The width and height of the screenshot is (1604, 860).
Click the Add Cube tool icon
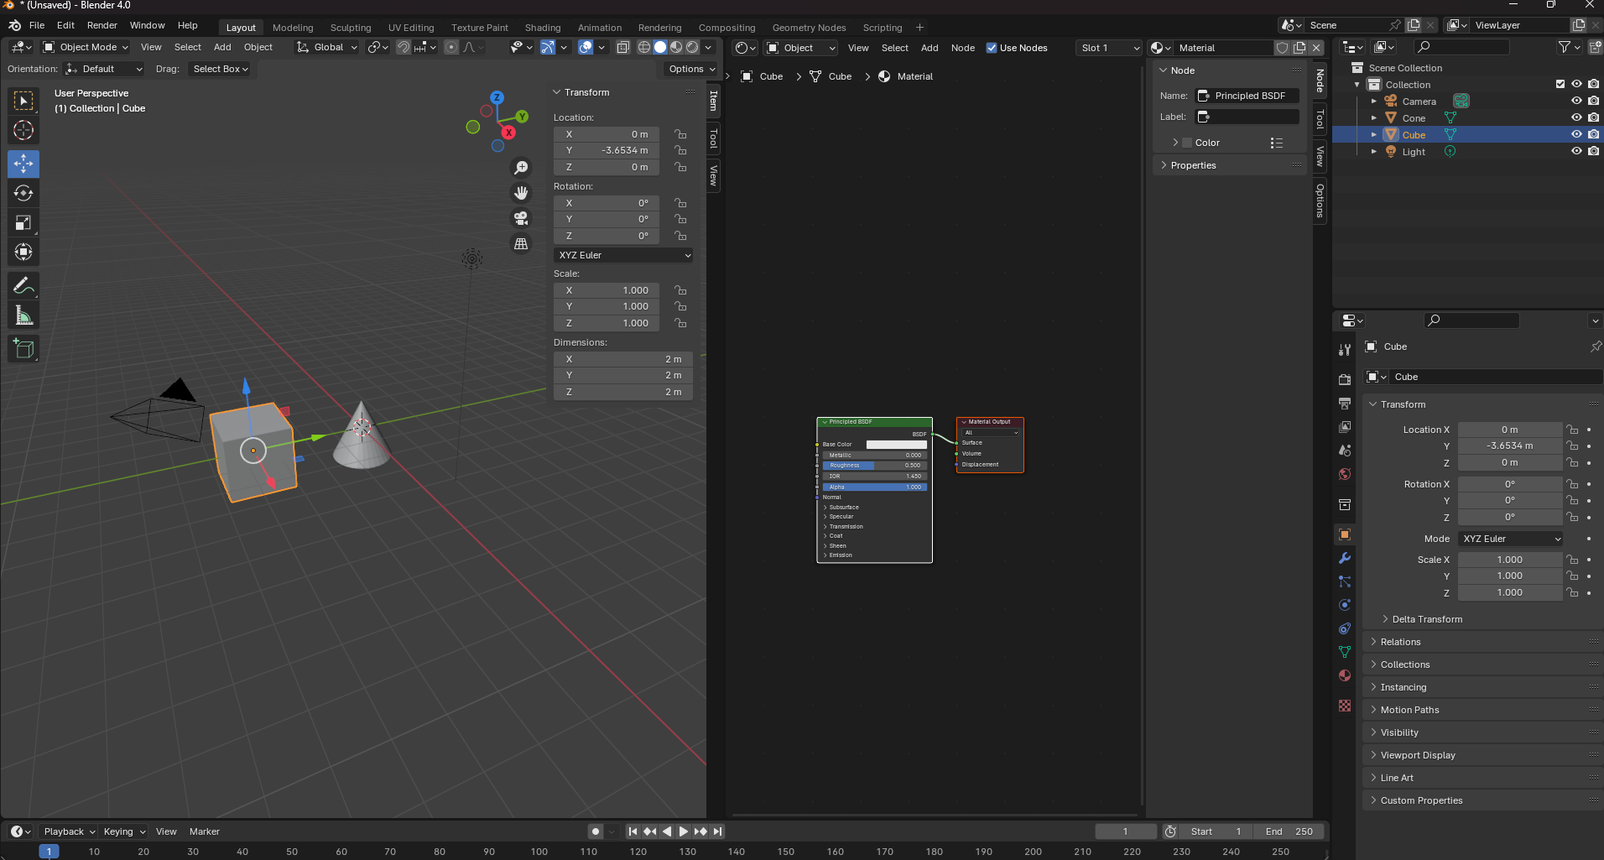23,349
